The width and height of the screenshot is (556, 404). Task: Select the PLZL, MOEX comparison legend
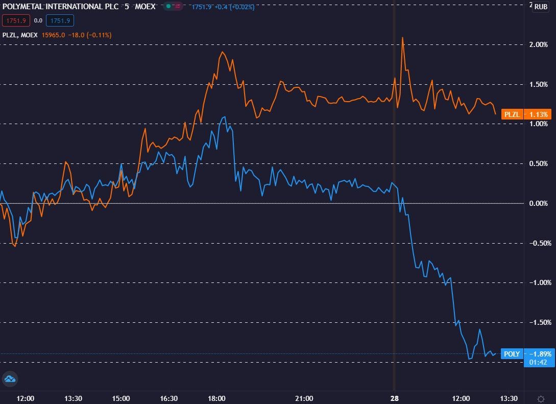tap(20, 35)
